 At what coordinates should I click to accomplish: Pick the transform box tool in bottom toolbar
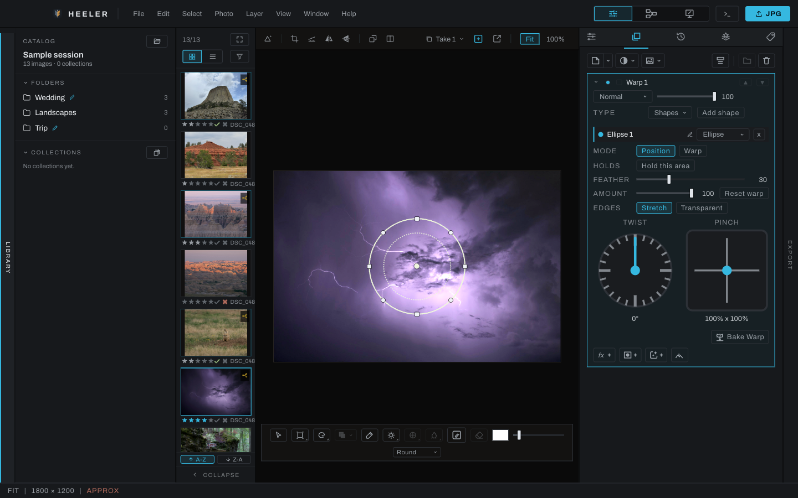tap(300, 435)
